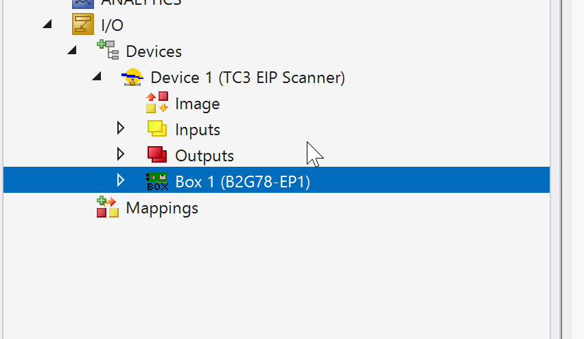Click the green Box 1 icon
The width and height of the screenshot is (584, 339).
click(156, 181)
